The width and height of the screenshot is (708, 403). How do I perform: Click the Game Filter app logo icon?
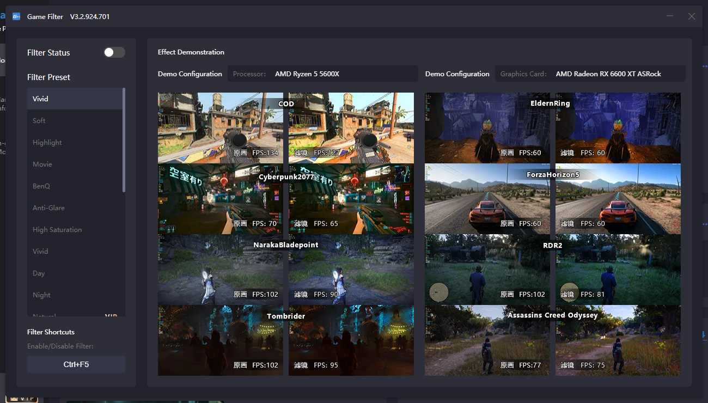pyautogui.click(x=16, y=16)
